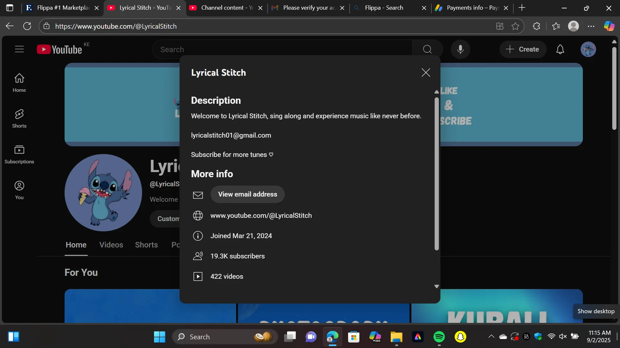Open the split screen apps icon
The height and width of the screenshot is (348, 620).
(x=500, y=26)
